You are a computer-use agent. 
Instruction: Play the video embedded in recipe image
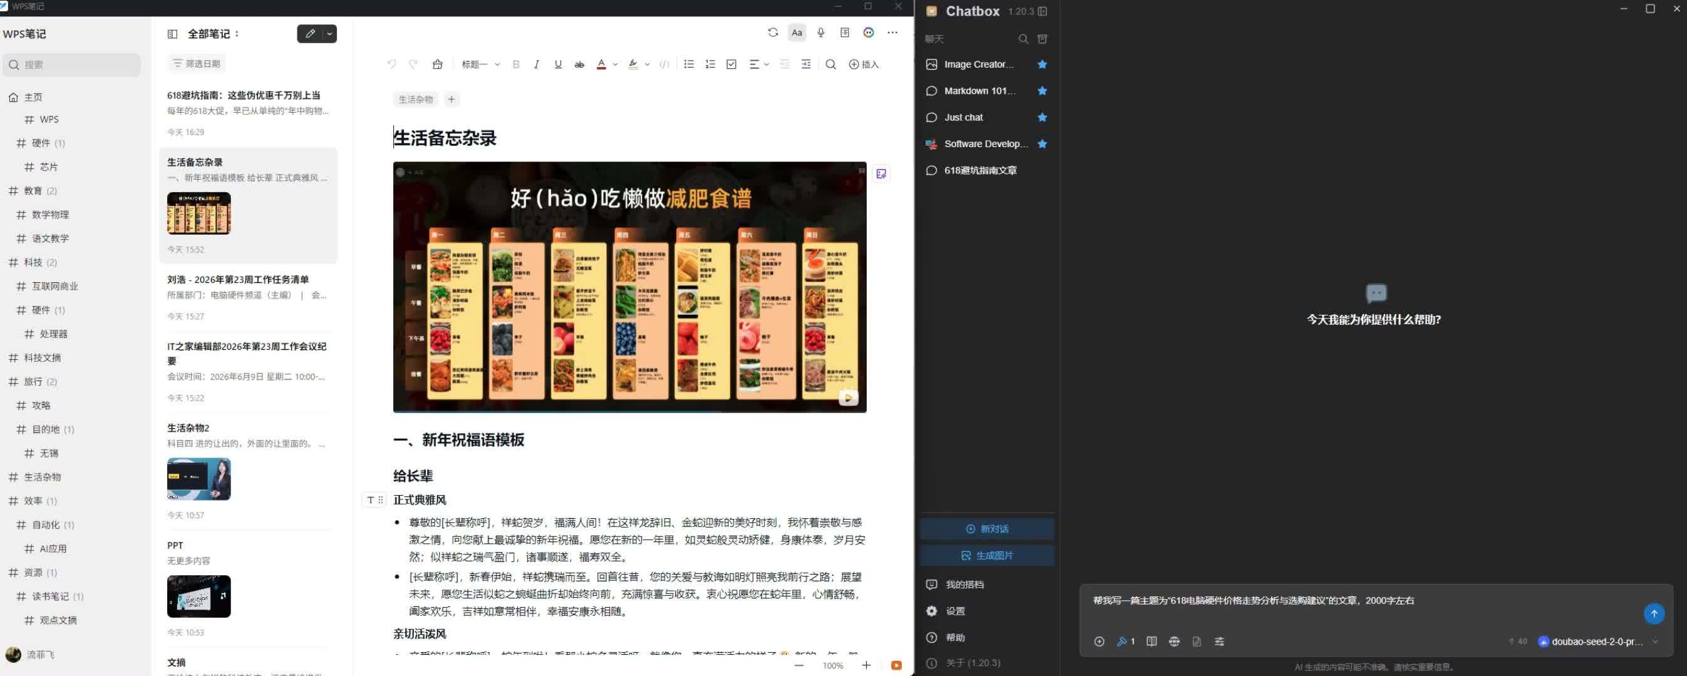(x=848, y=397)
